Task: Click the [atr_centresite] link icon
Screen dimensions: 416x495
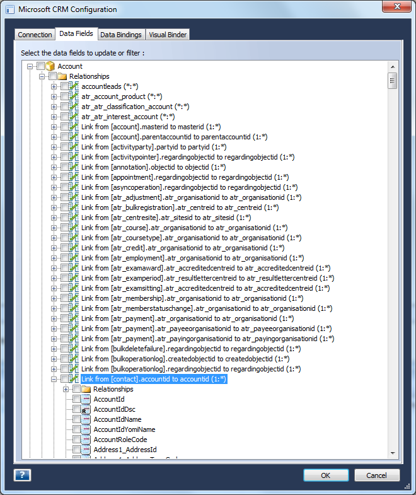Action: pyautogui.click(x=74, y=218)
